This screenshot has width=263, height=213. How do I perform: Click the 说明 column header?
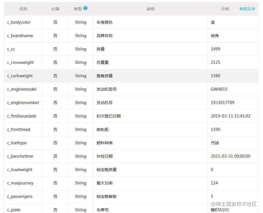tap(151, 9)
